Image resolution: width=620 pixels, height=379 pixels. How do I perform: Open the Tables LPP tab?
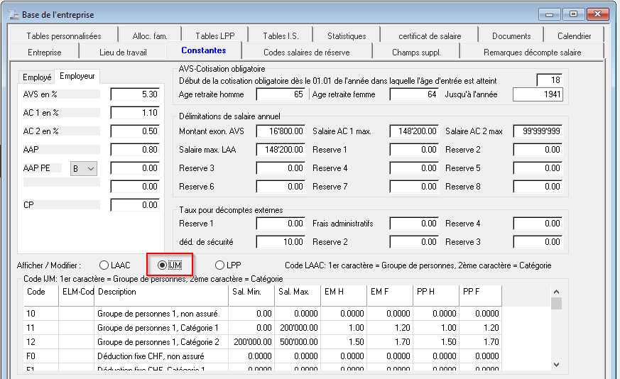pos(215,36)
